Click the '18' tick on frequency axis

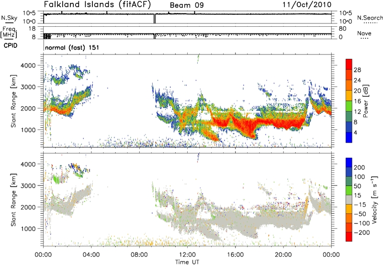tap(32, 29)
